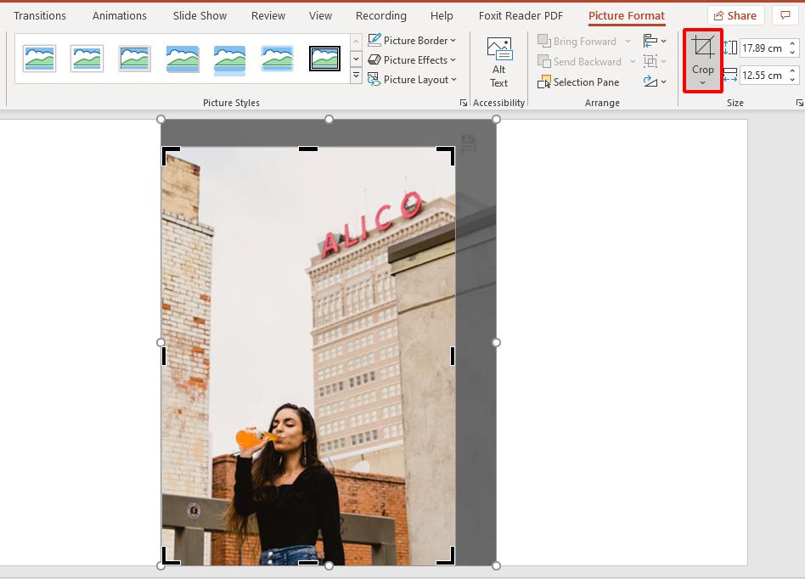Switch to the Transitions tab

[40, 15]
